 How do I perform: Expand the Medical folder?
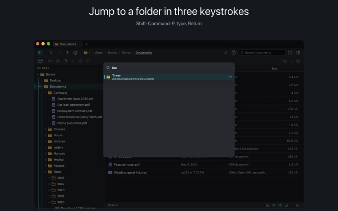click(x=46, y=160)
